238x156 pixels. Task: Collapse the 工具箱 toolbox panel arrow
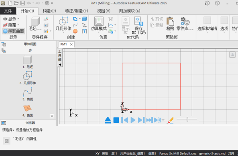coord(60,65)
